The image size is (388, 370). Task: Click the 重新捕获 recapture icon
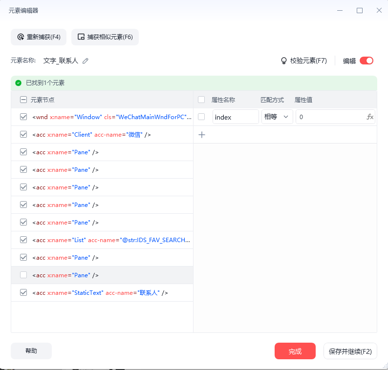21,37
